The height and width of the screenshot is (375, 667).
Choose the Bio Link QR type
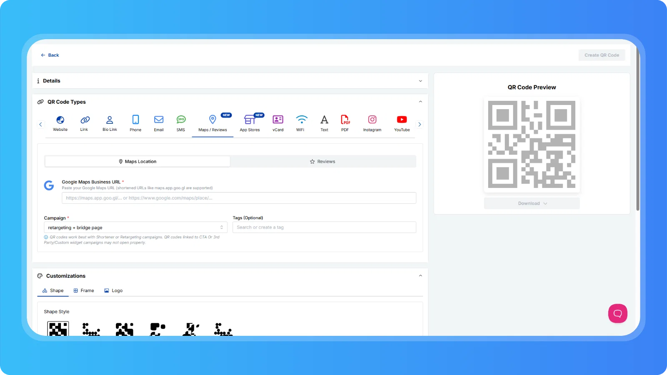pos(110,123)
